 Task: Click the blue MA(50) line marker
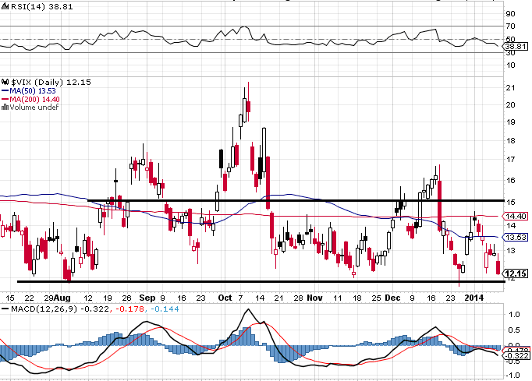(5, 91)
